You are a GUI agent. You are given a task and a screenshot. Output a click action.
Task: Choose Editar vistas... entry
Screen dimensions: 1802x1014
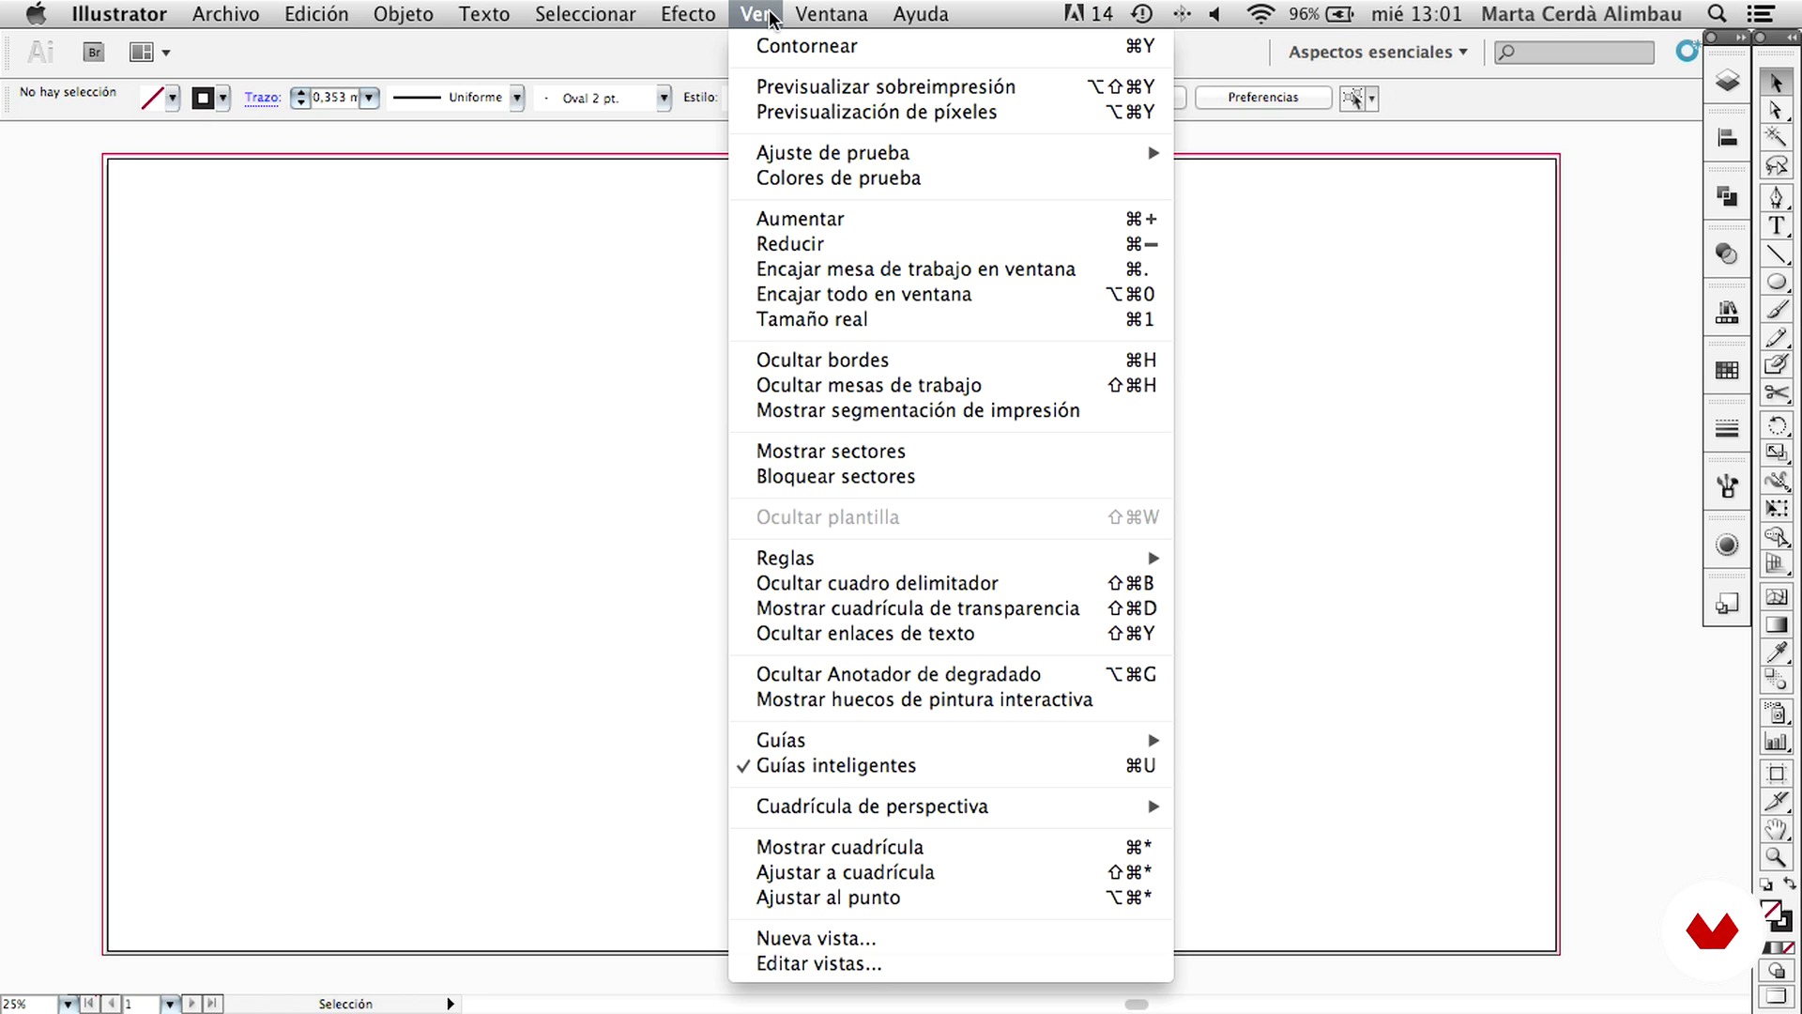coord(951,963)
